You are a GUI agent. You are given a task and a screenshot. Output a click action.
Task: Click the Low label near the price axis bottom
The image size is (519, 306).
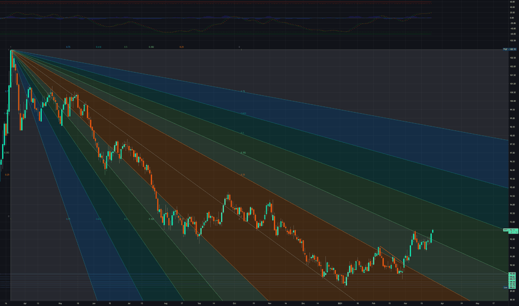[506, 288]
